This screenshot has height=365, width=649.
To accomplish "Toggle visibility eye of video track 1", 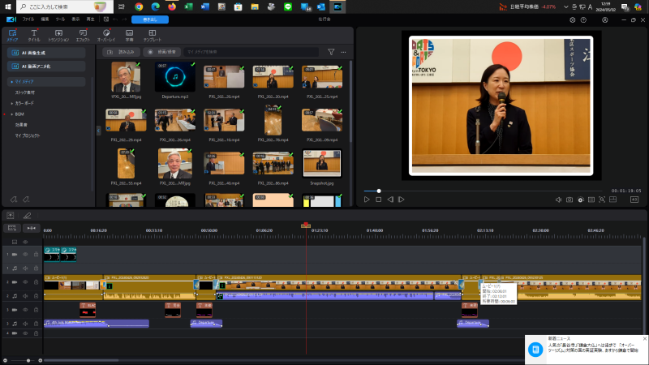I will point(25,255).
